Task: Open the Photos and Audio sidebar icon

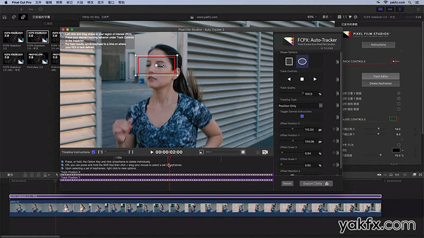Action: point(14,17)
